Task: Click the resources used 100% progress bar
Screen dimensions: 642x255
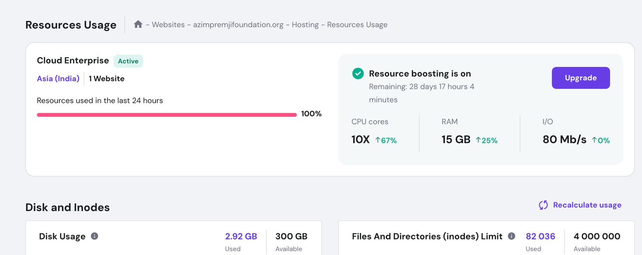Action: [167, 115]
